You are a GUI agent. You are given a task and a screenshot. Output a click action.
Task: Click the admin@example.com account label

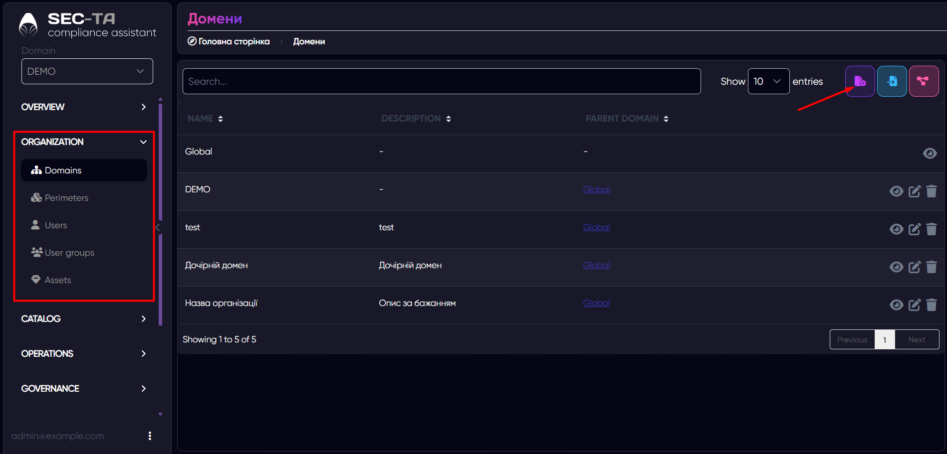(x=57, y=436)
